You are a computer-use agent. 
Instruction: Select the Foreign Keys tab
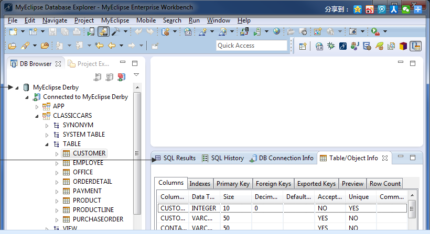click(x=273, y=184)
